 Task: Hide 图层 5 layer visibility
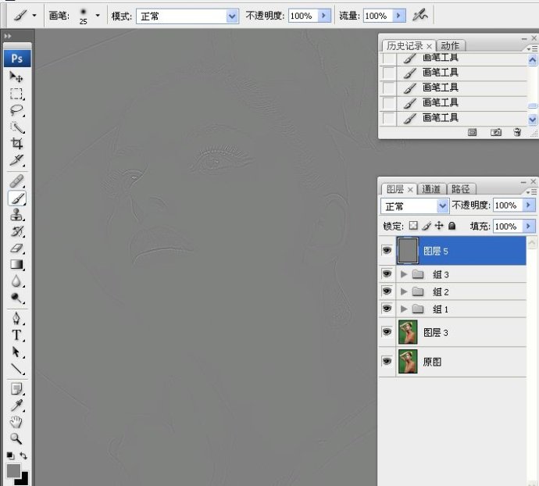(x=387, y=250)
